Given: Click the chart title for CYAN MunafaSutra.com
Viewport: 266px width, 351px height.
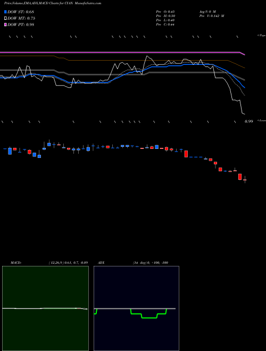Looking at the screenshot, I should 53,3.
